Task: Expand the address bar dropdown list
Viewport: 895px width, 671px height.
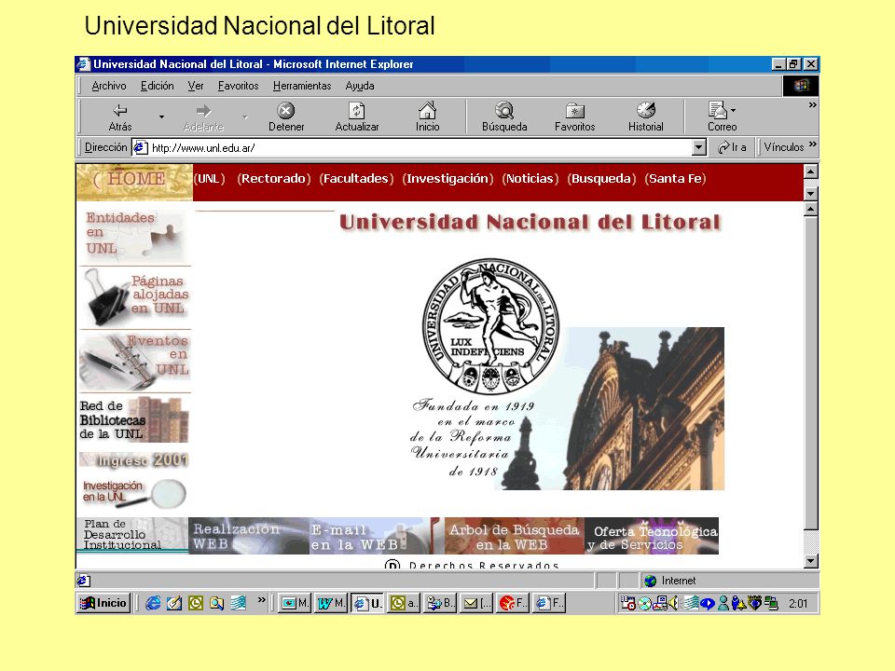Action: tap(698, 148)
